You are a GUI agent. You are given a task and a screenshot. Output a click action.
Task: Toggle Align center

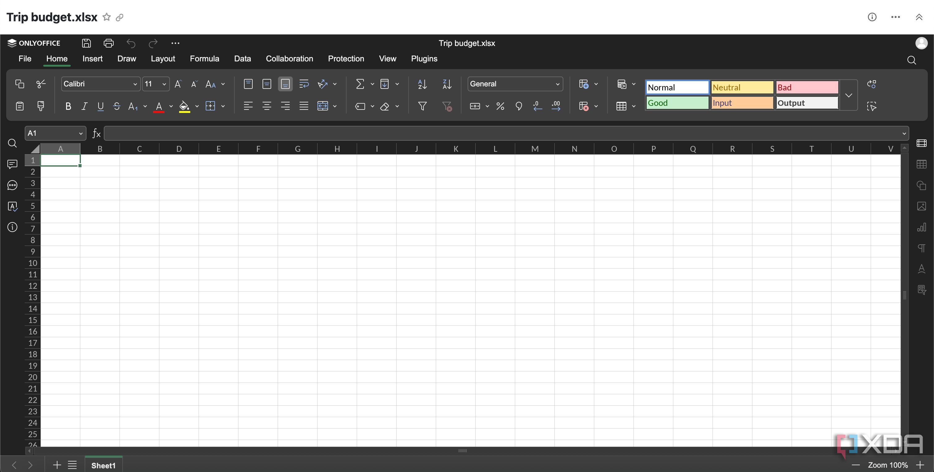pyautogui.click(x=267, y=106)
